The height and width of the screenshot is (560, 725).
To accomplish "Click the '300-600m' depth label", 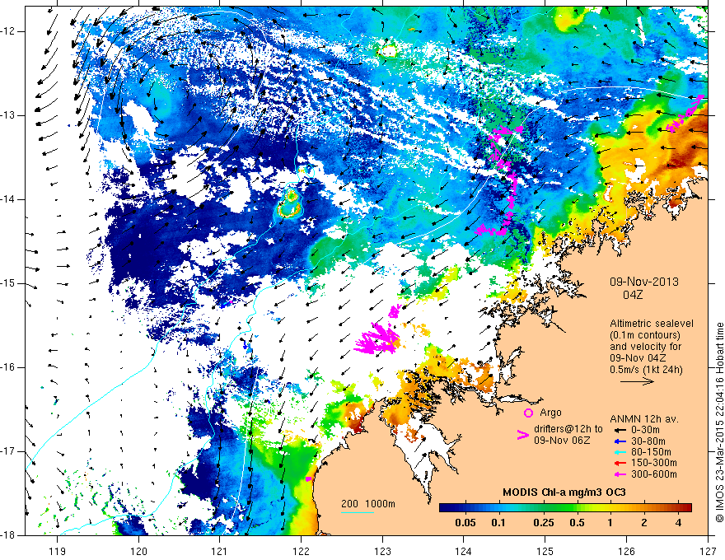I will [654, 474].
